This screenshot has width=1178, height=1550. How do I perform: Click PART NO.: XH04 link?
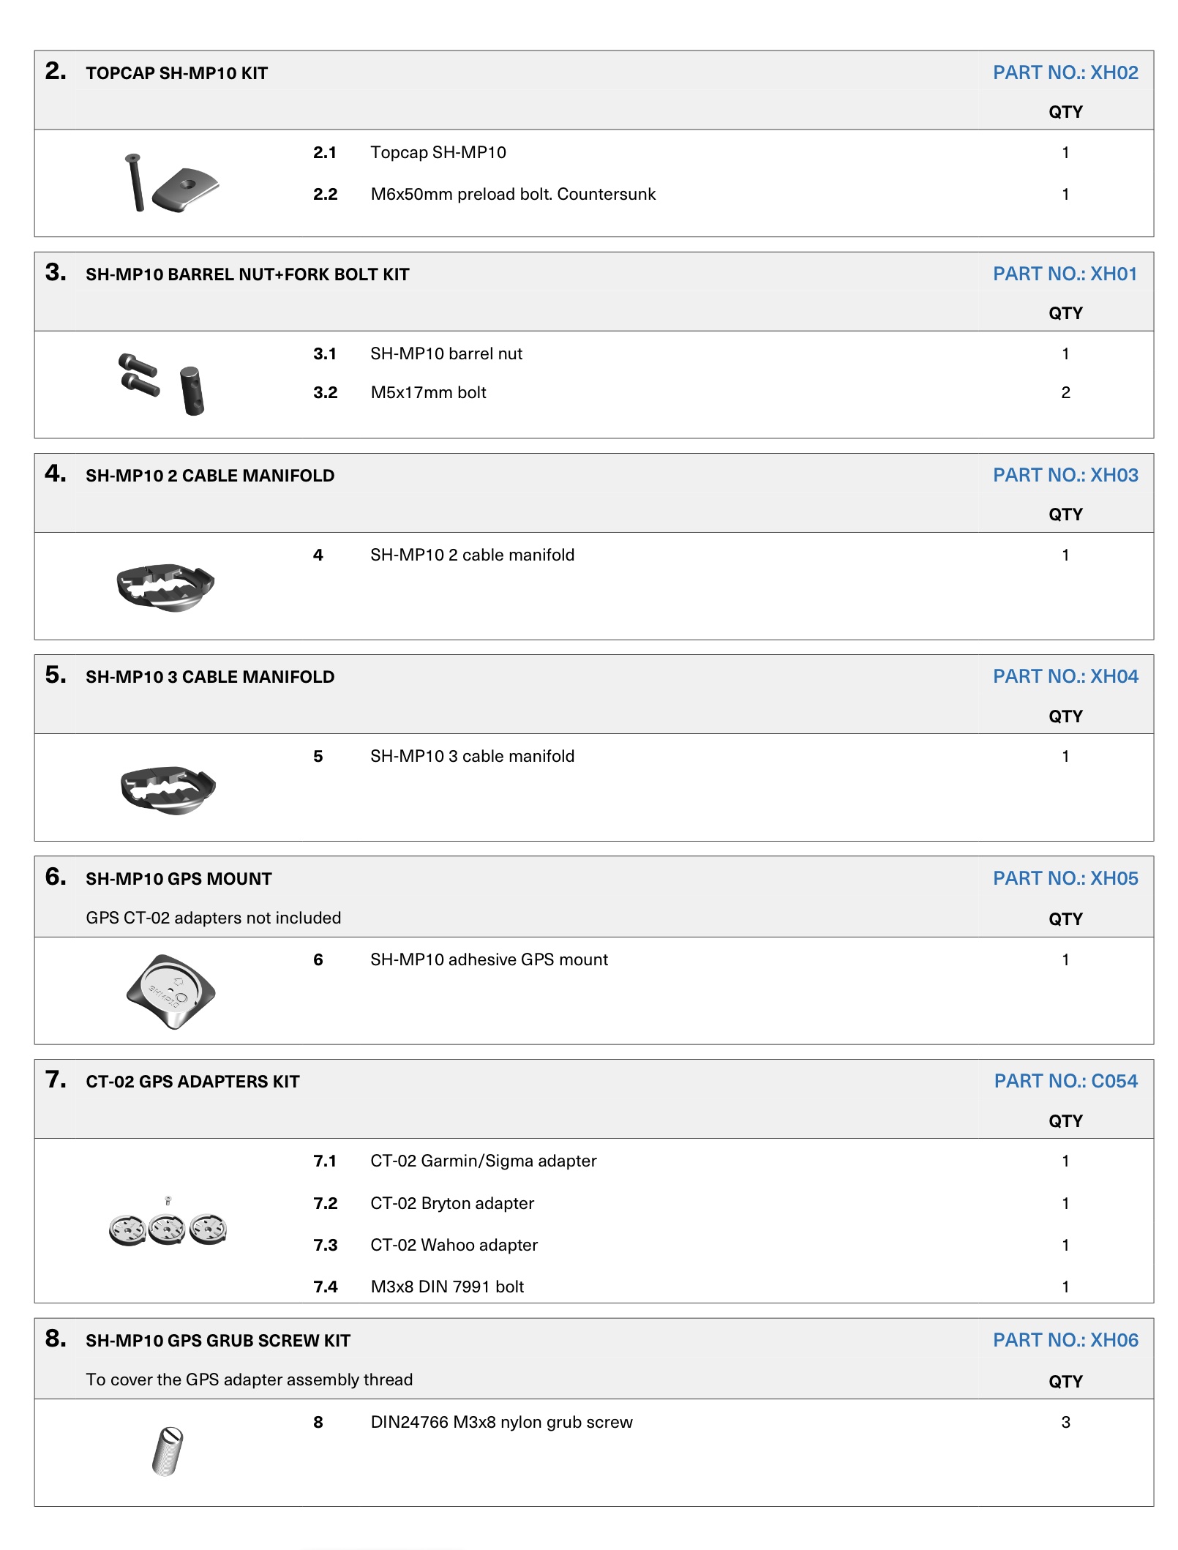[1065, 676]
